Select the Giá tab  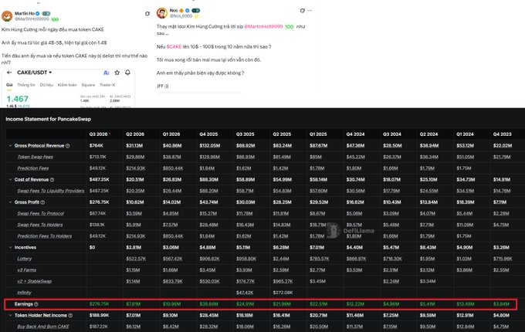tap(9, 85)
